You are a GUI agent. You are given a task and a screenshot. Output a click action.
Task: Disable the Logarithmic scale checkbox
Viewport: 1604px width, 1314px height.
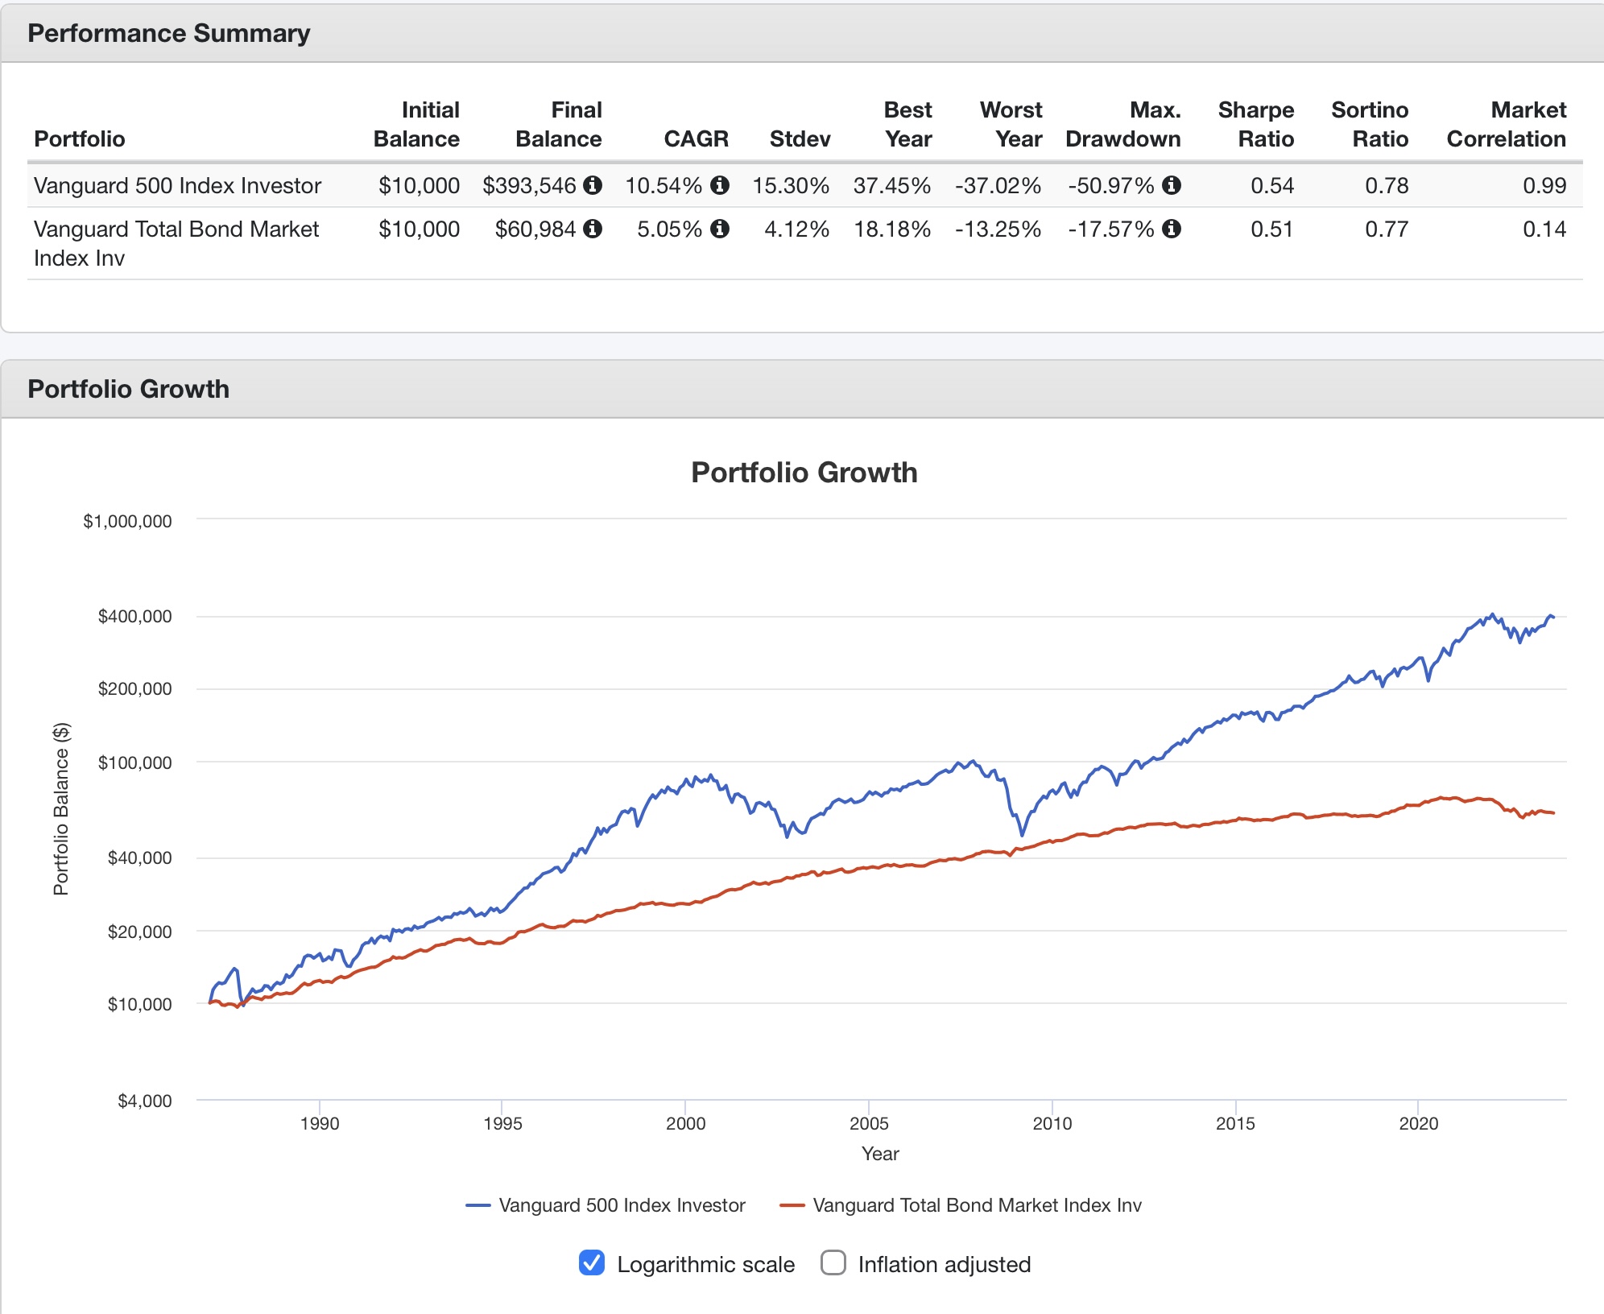click(x=592, y=1262)
